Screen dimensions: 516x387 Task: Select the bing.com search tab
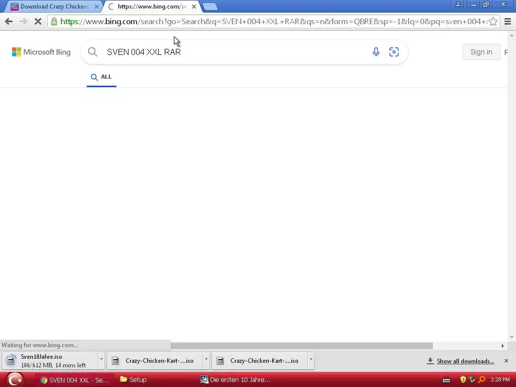152,7
